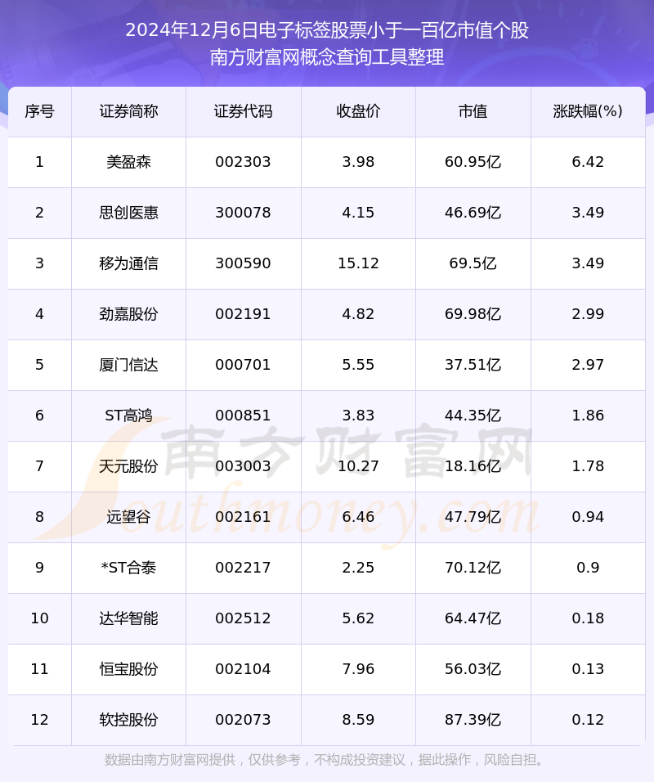Click market value 37.51亿
This screenshot has height=782, width=654.
[x=473, y=365]
